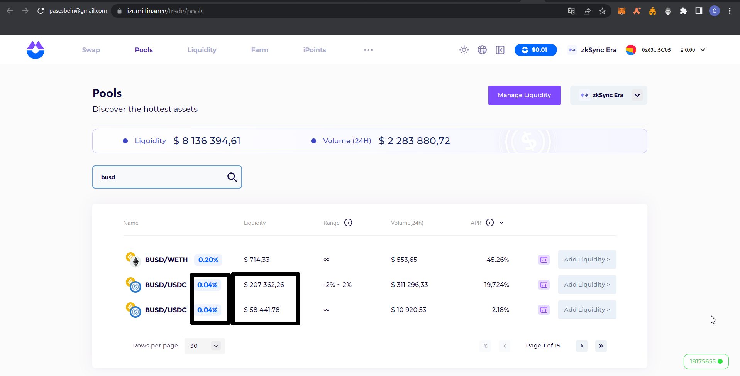Open the Farm tab
Viewport: 740px width, 376px height.
(x=260, y=50)
